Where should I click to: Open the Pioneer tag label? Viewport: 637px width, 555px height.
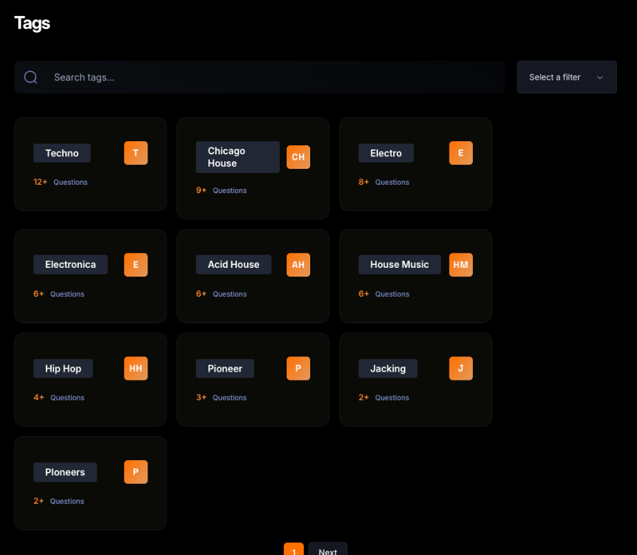pos(225,368)
